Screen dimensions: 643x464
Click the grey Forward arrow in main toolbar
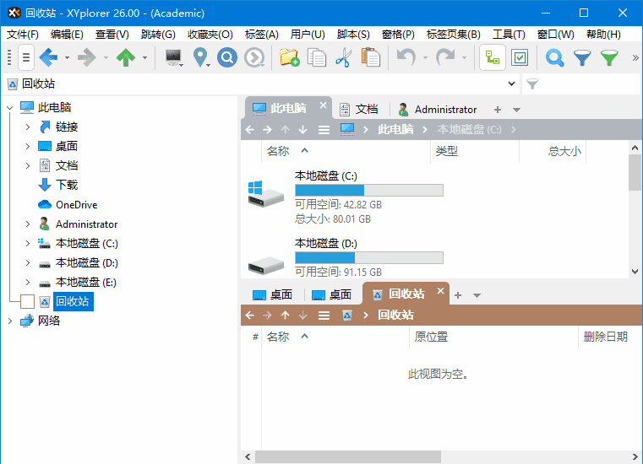click(86, 57)
